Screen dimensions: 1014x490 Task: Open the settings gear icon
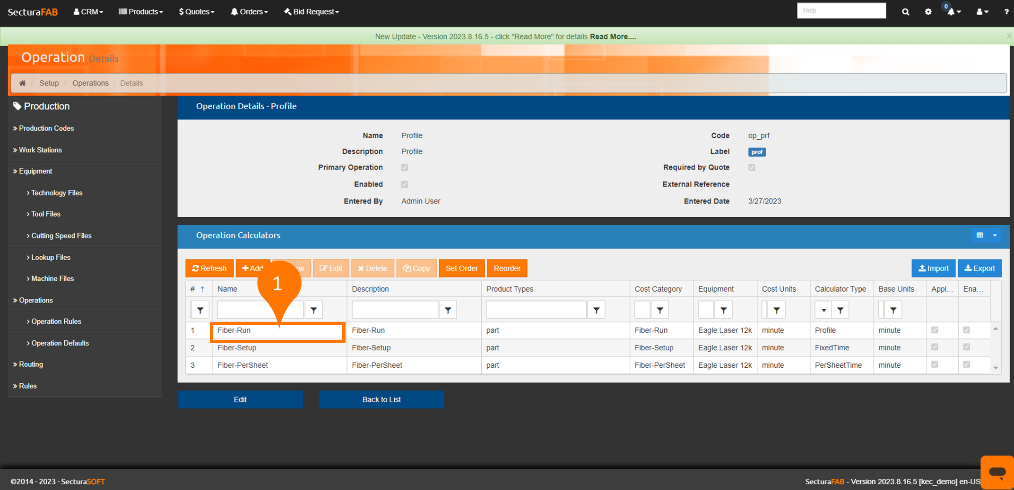pyautogui.click(x=928, y=12)
